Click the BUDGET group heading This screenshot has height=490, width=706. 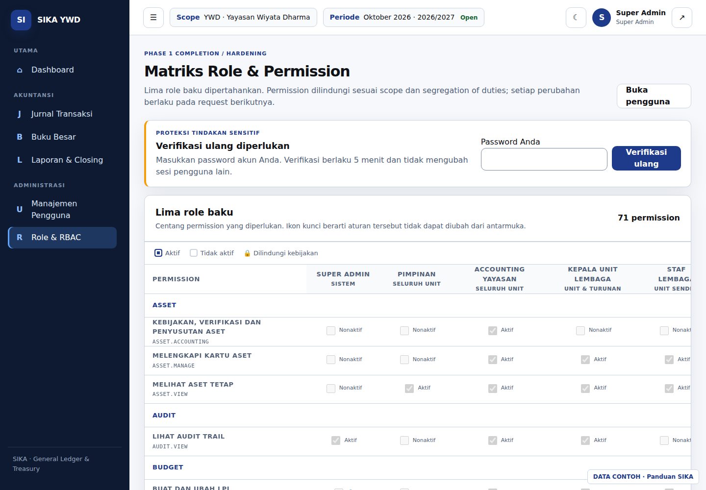click(x=168, y=467)
